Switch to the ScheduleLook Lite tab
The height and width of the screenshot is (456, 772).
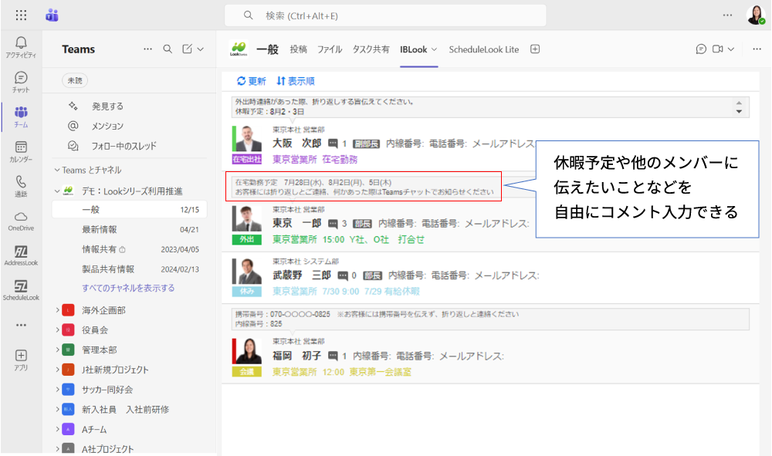(483, 49)
